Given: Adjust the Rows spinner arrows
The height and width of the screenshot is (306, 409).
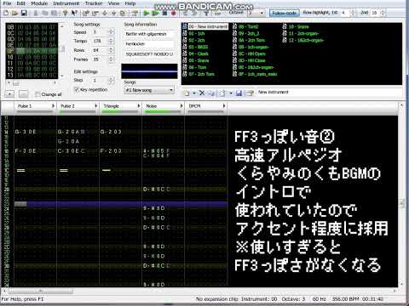Looking at the screenshot, I should click(x=112, y=50).
